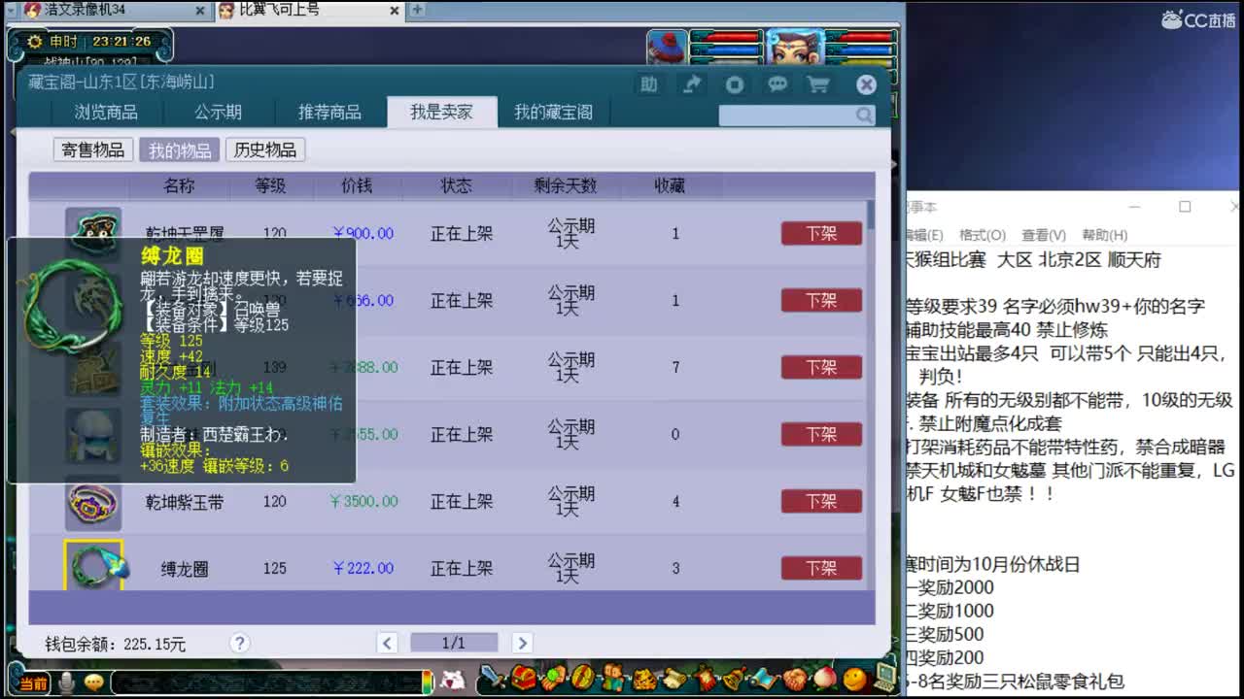
Task: Close the treasure pavilion window
Action: point(866,84)
